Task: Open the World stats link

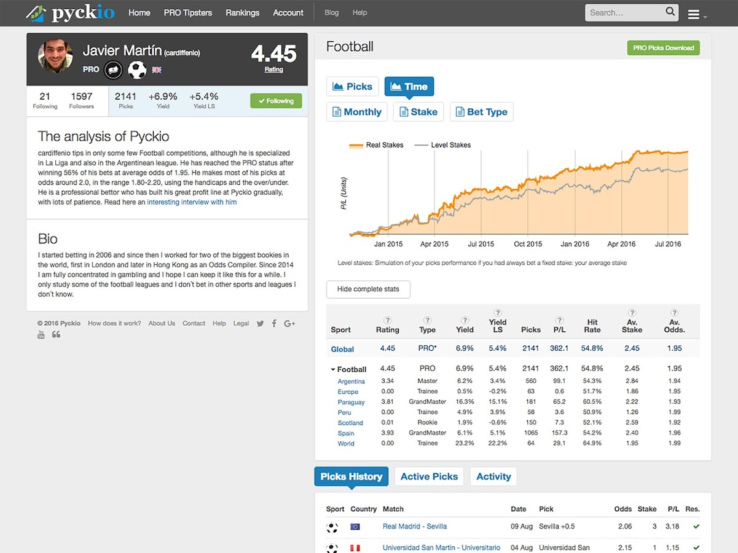Action: click(346, 444)
